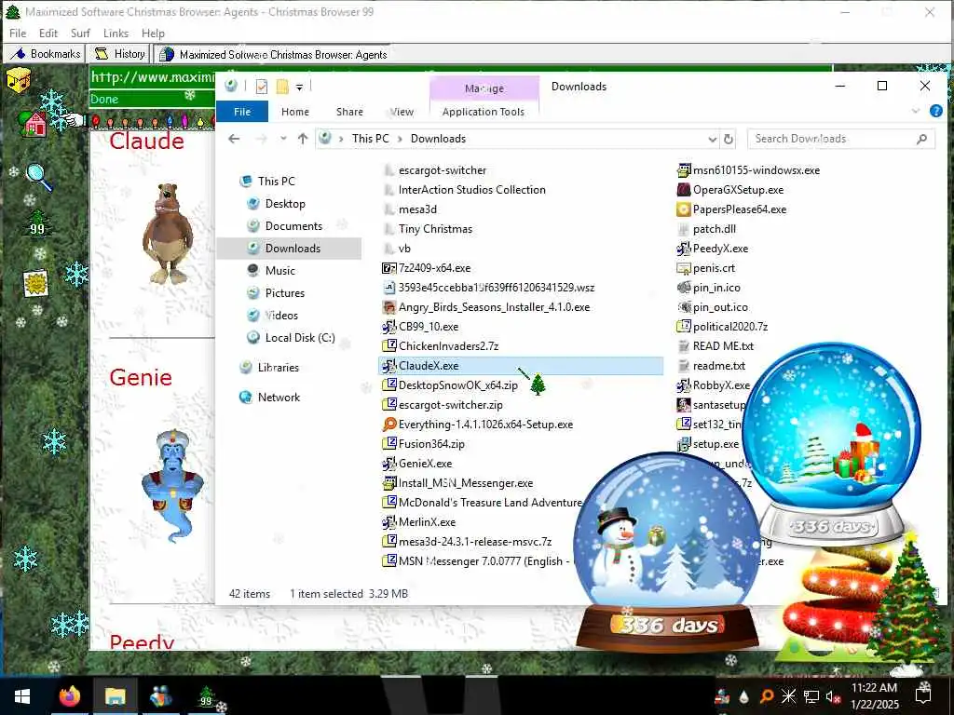Open the Application Tools ribbon tab
This screenshot has width=954, height=715.
tap(484, 112)
